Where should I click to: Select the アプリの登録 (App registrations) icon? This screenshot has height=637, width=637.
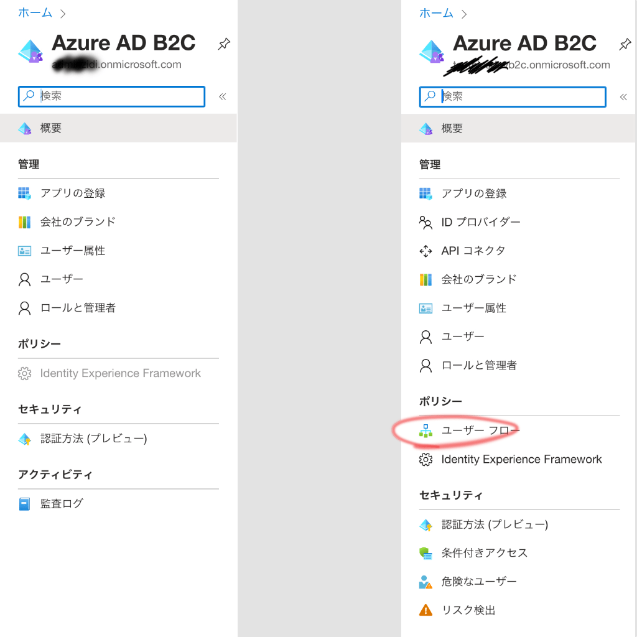point(425,193)
